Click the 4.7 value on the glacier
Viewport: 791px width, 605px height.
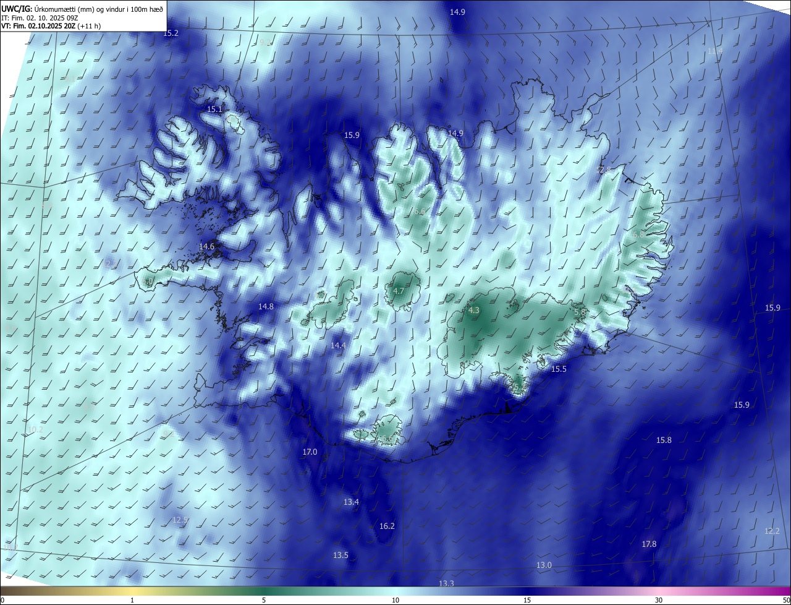coord(399,291)
